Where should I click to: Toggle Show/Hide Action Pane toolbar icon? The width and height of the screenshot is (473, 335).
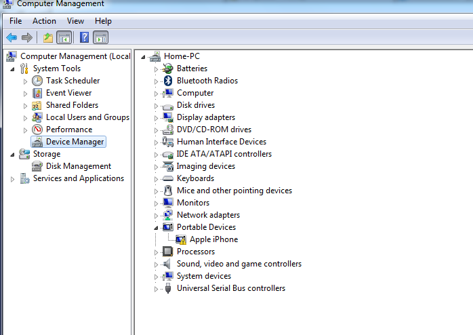(101, 38)
